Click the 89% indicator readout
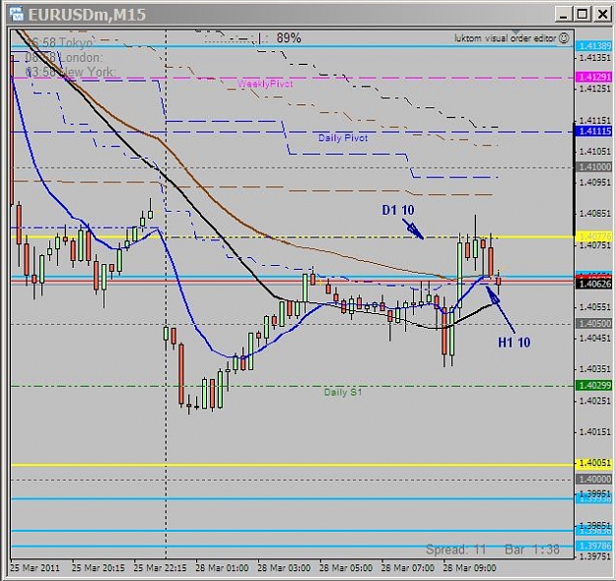Screen dimensions: 616x581 point(289,38)
